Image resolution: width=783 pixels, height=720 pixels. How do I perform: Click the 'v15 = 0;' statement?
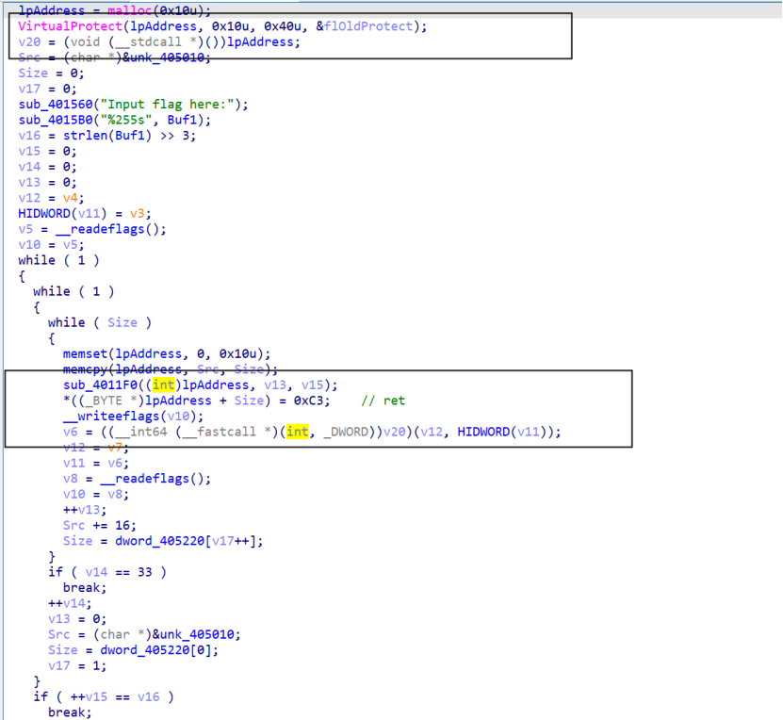(x=47, y=152)
